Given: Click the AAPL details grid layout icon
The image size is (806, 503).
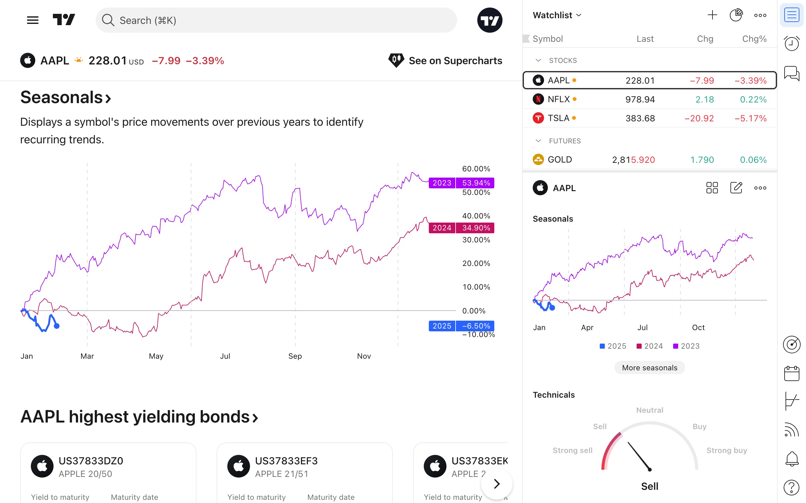Looking at the screenshot, I should (x=712, y=188).
